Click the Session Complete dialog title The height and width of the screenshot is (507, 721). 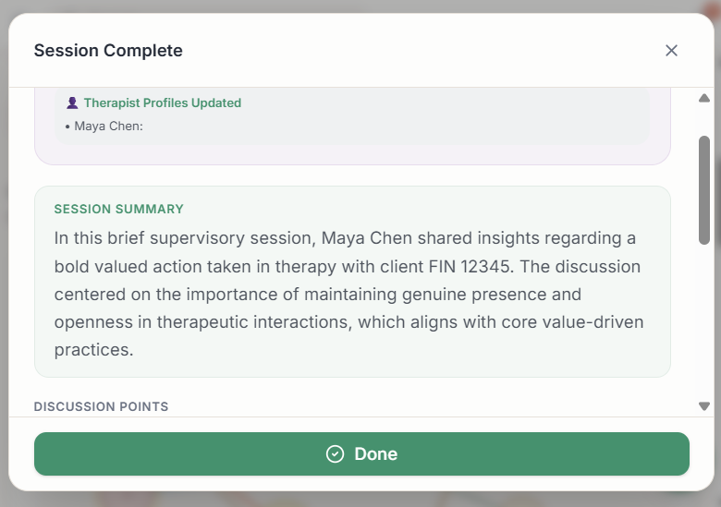pos(108,51)
